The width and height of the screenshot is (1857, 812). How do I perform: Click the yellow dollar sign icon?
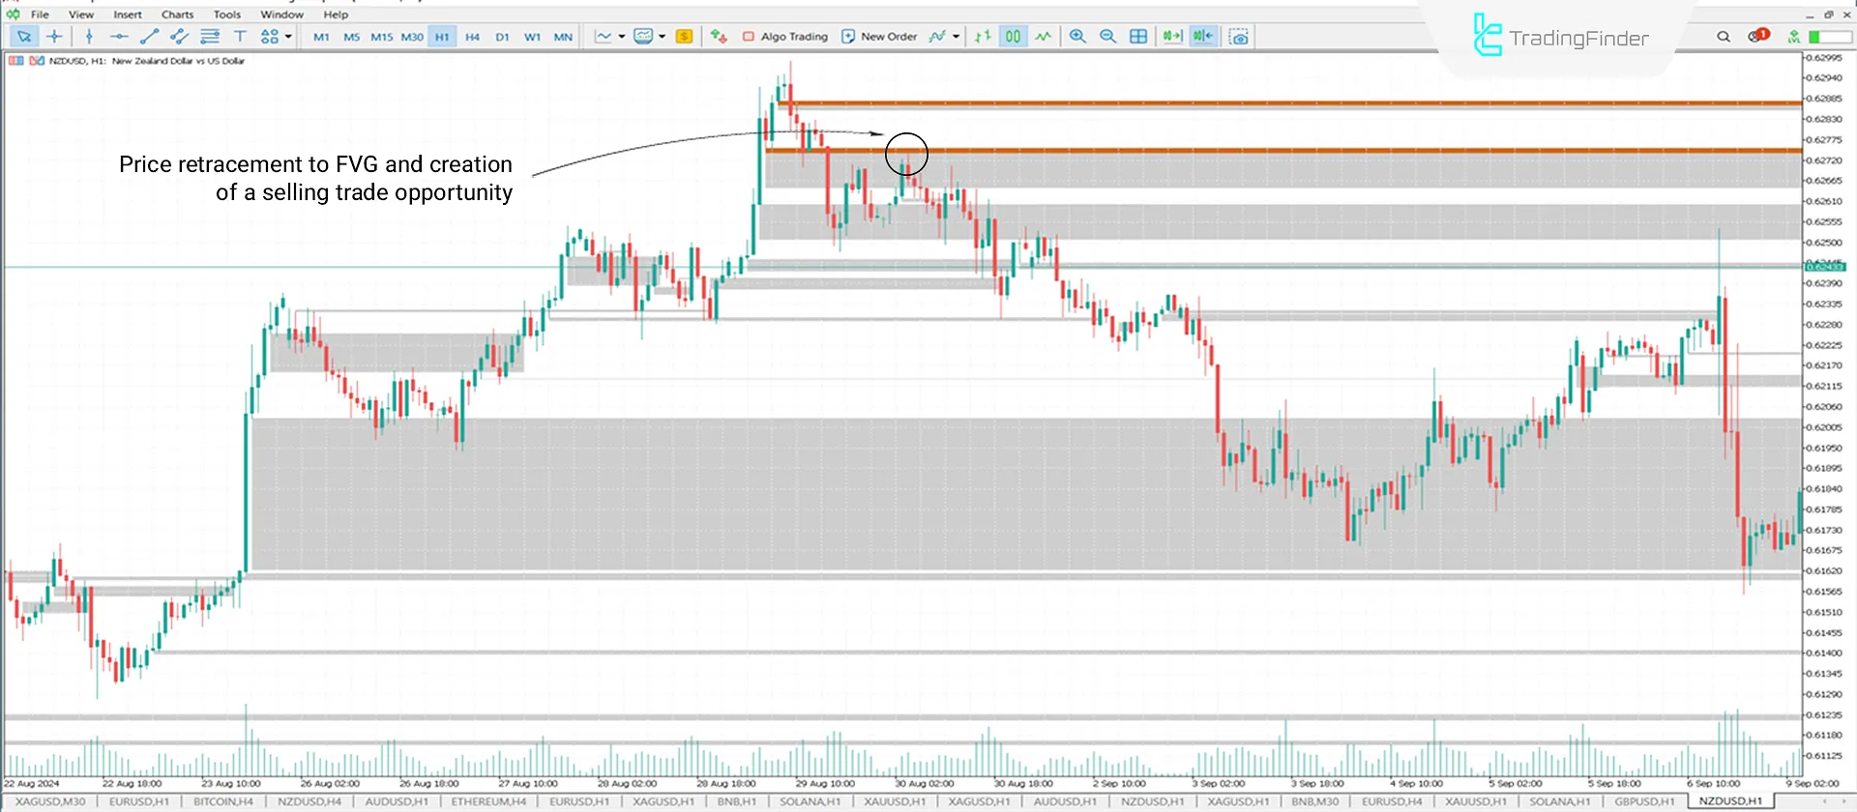click(x=684, y=37)
